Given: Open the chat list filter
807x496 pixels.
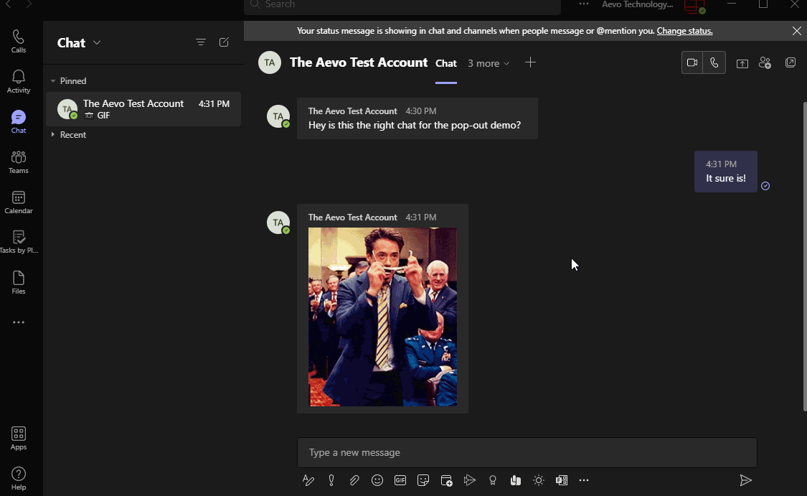Looking at the screenshot, I should click(x=201, y=42).
